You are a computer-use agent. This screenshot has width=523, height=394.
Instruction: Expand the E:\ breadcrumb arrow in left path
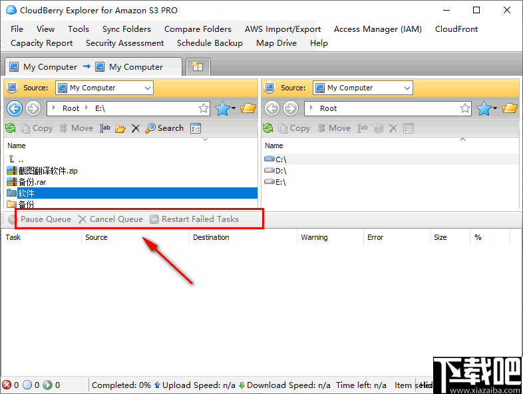[87, 108]
